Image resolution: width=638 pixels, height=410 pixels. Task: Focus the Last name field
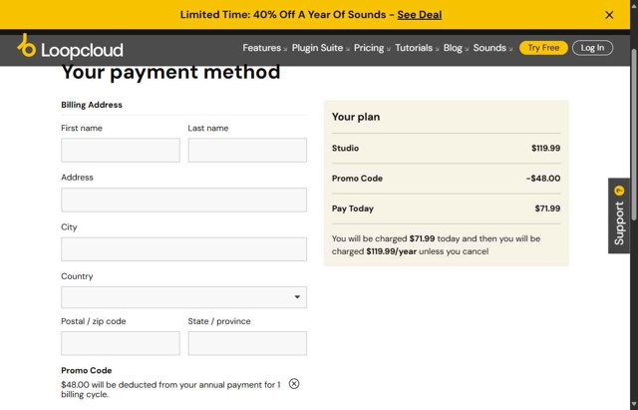pos(247,150)
